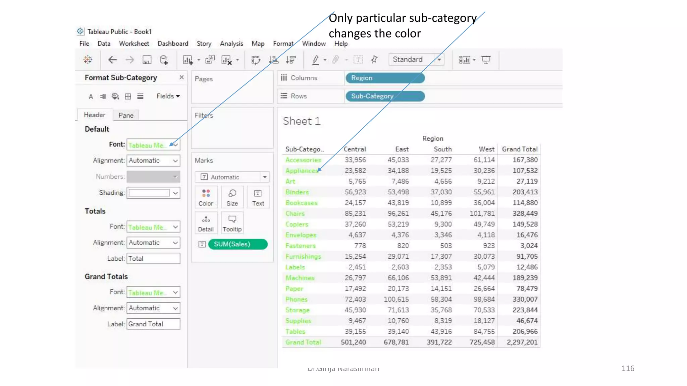The image size is (687, 386).
Task: Switch to the Pane tab
Action: (126, 115)
